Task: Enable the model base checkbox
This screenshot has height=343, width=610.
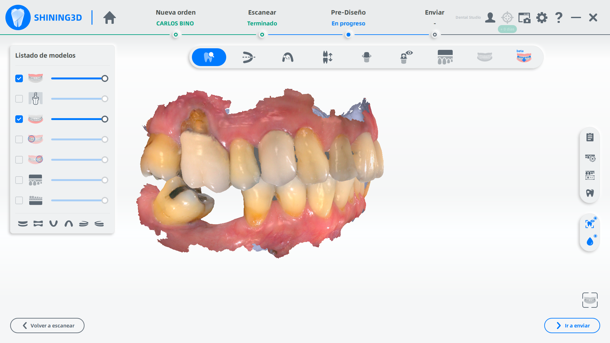Action: (x=19, y=180)
